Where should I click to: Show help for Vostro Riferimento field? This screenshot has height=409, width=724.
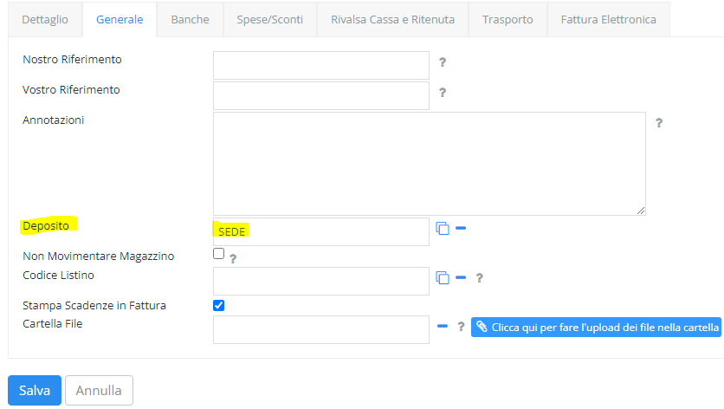click(x=443, y=93)
